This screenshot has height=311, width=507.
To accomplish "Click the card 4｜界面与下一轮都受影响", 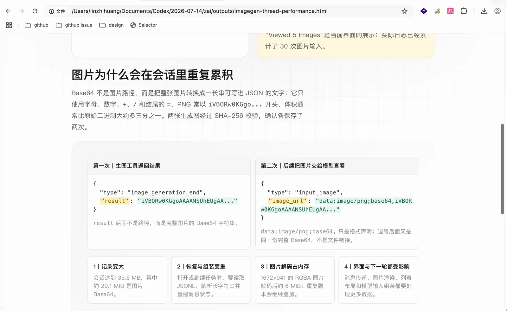I will 378,280.
